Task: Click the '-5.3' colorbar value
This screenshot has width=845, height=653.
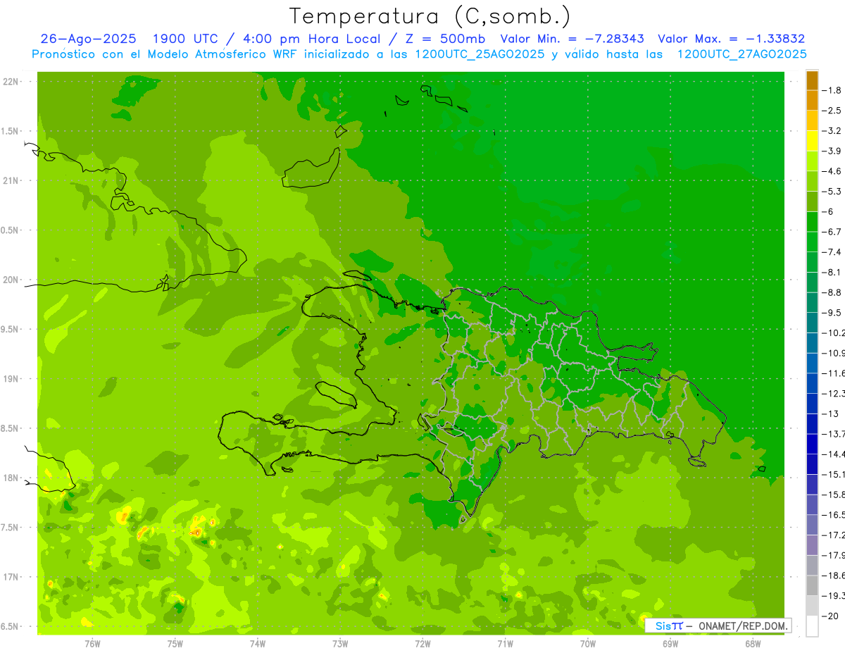Action: tap(832, 191)
